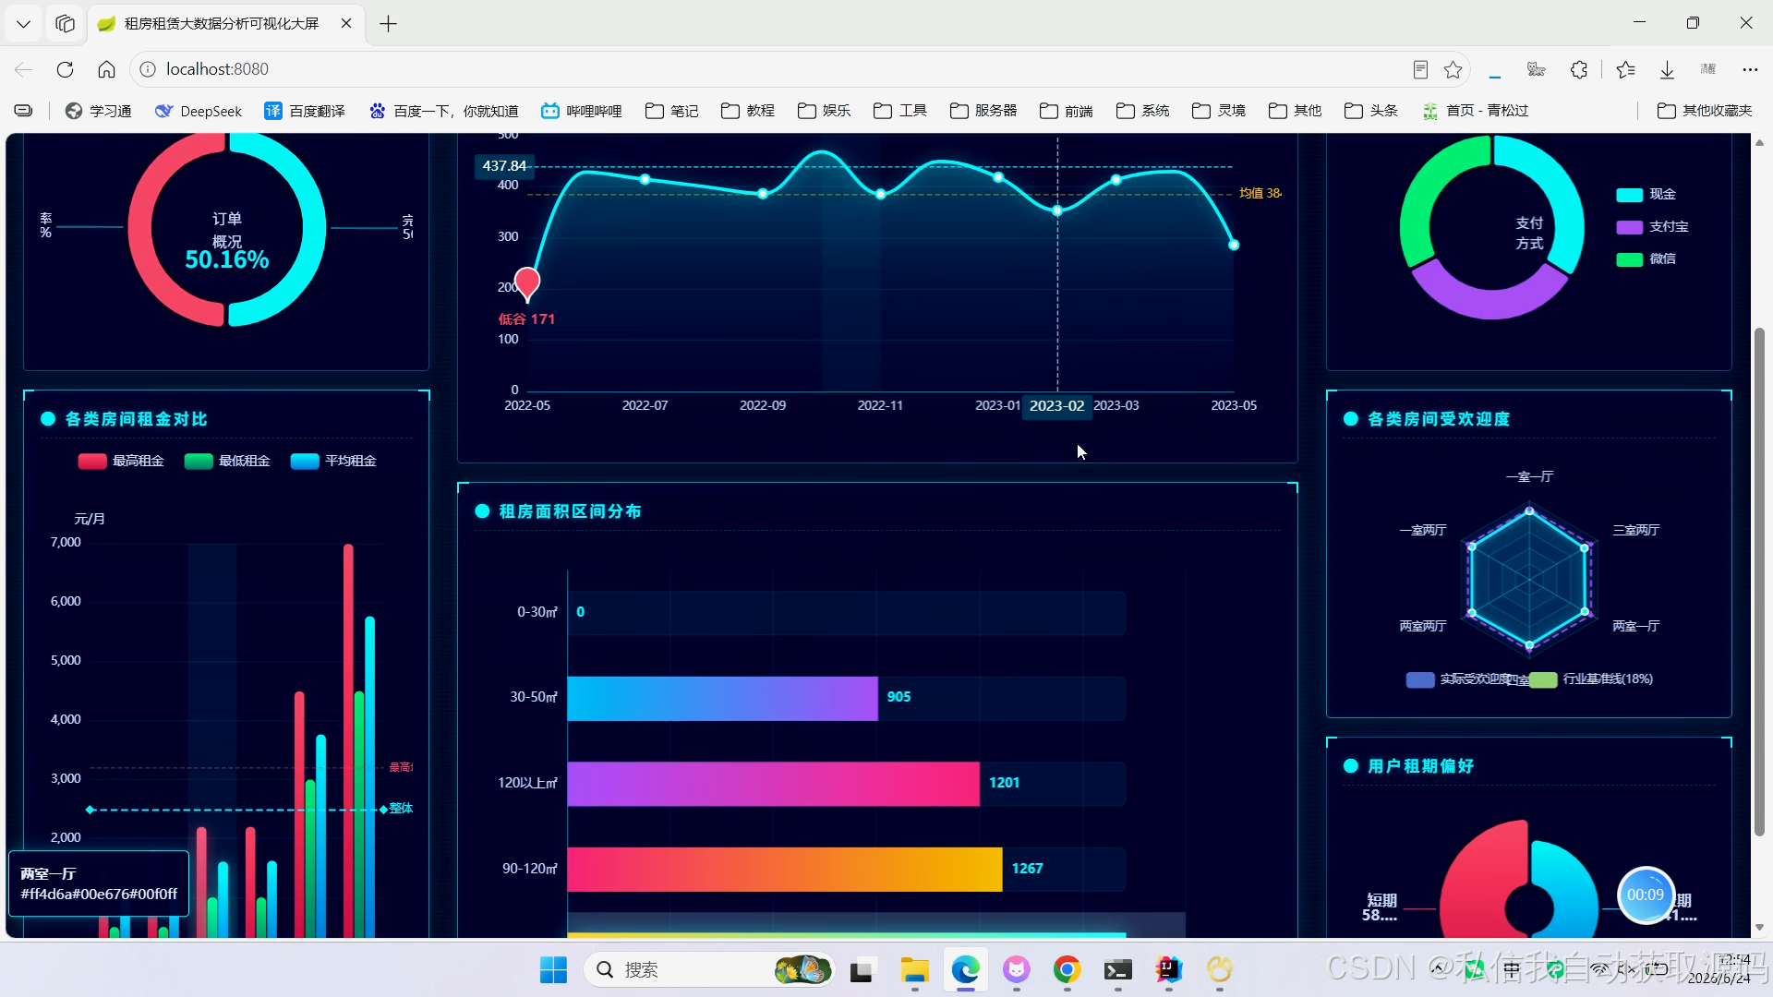This screenshot has height=997, width=1773.
Task: Open Task View from the taskbar
Action: (x=861, y=969)
